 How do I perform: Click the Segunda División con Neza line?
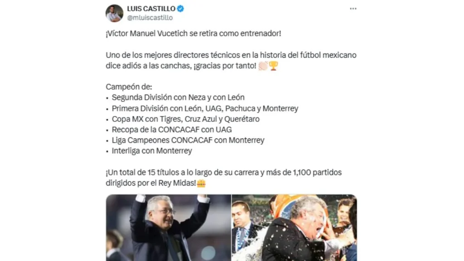pyautogui.click(x=178, y=97)
